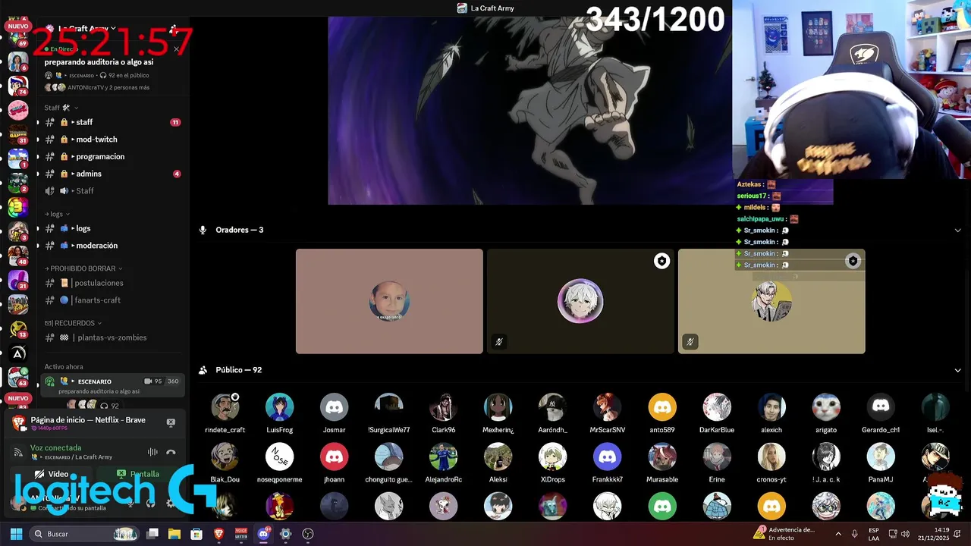The image size is (971, 546).
Task: Select the first speaker tile with child avatar
Action: click(389, 301)
